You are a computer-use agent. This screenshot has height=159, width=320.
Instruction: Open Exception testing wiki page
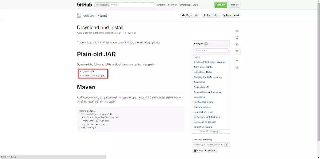[x=203, y=127]
